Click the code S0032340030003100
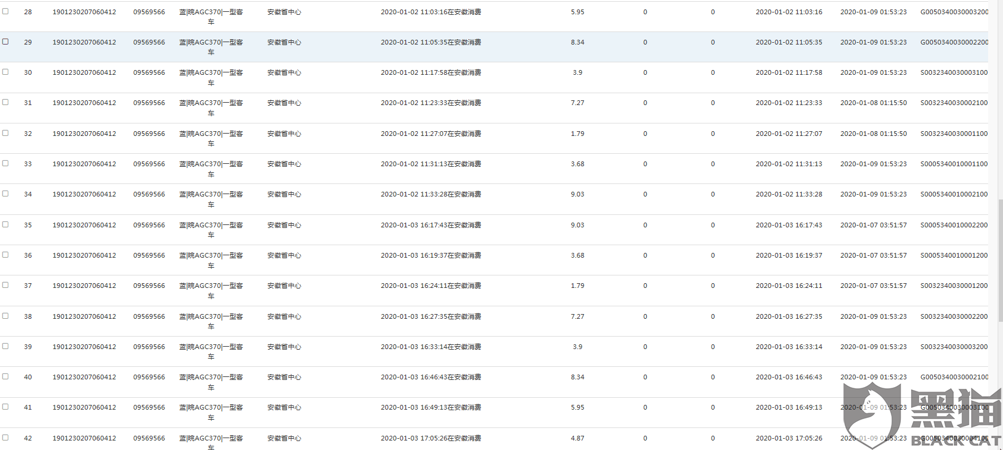This screenshot has width=1003, height=450. point(954,72)
